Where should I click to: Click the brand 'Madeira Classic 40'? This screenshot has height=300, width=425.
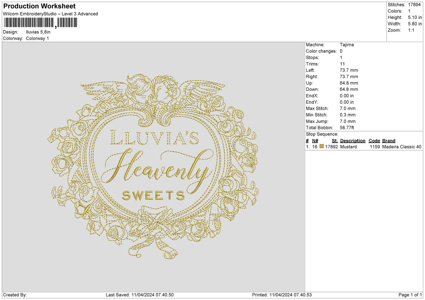(x=402, y=146)
